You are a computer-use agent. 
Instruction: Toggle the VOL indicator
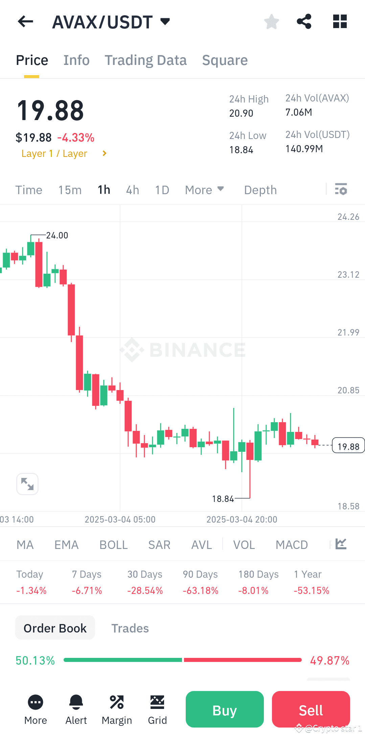244,545
